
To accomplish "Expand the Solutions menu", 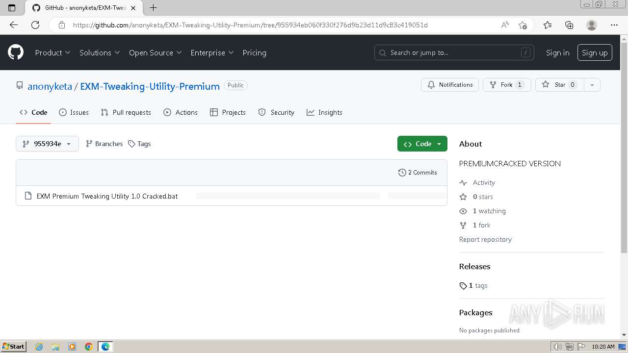I will [x=100, y=53].
